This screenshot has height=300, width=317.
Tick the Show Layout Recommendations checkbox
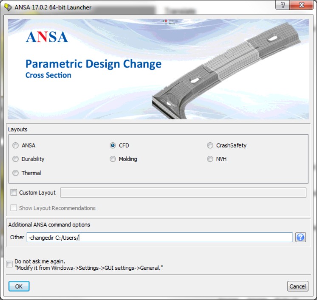click(14, 208)
